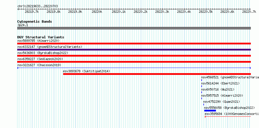Select the purple bar under nsv4332147
The image size is (259, 128).
[134, 50]
